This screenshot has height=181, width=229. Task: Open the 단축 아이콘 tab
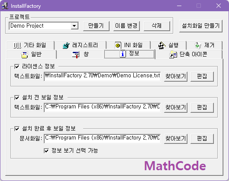coord(189,54)
